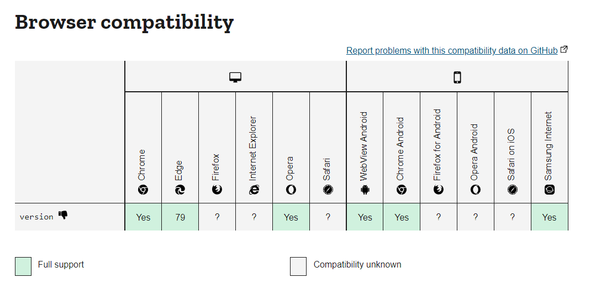Viewport: 601px width, 288px height.
Task: Click the desktop Firefox logo icon
Action: point(217,190)
